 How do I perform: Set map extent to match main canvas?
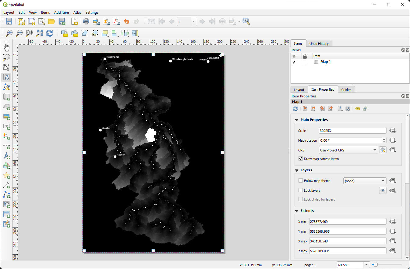[x=305, y=108]
